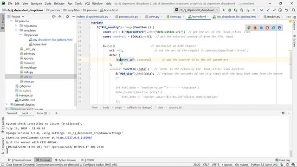Toggle tool window buttons bottom-left icon
Screen dimensions: 297x167
pos(3,165)
